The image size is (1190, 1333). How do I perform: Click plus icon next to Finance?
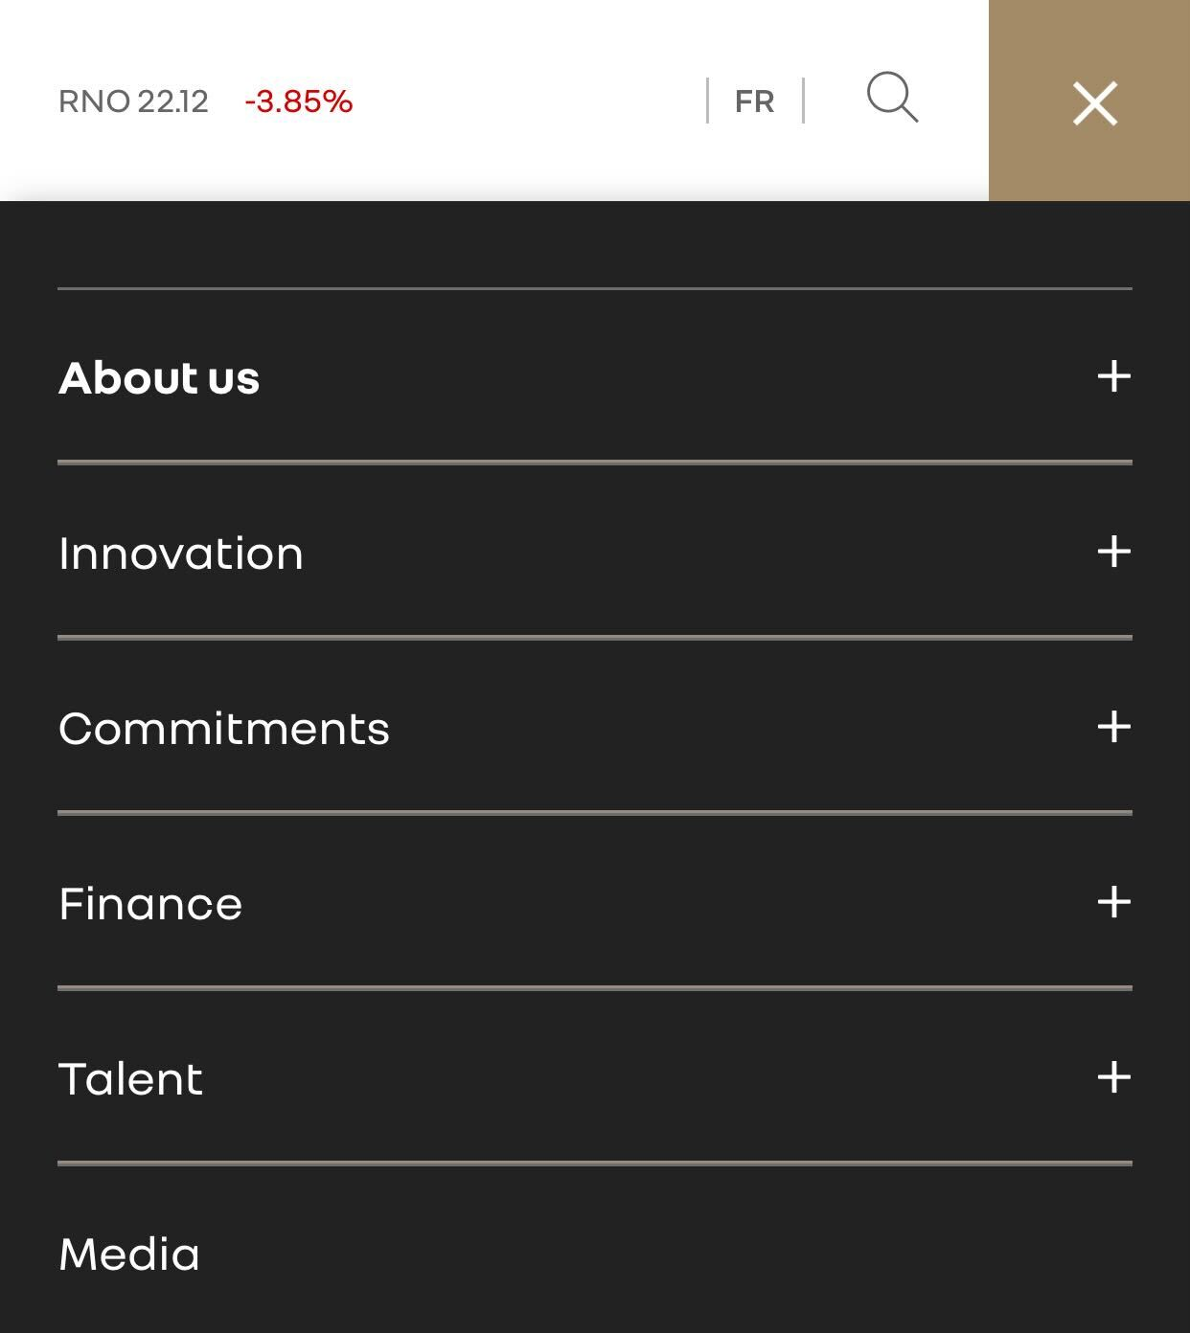coord(1113,902)
